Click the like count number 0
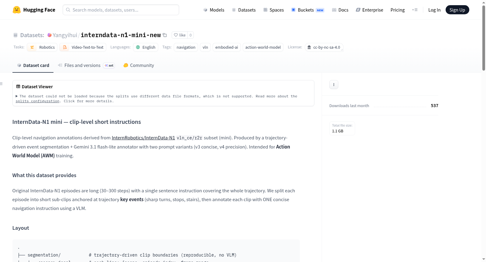The height and width of the screenshot is (262, 486). pos(190,35)
